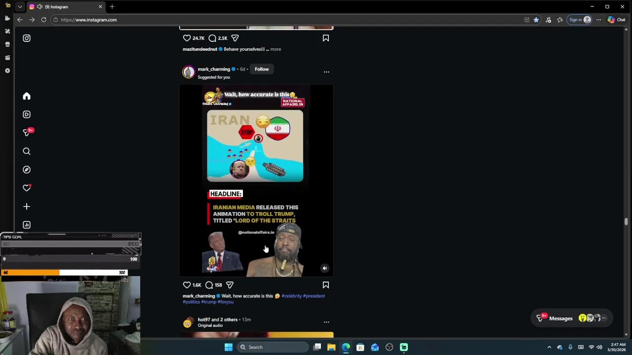This screenshot has width=632, height=355.
Task: Open the Copilot Chat sidebar
Action: pos(617,20)
